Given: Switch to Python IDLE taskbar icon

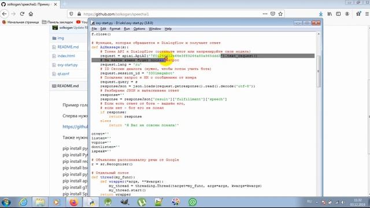Looking at the screenshot, I should click(x=91, y=202).
